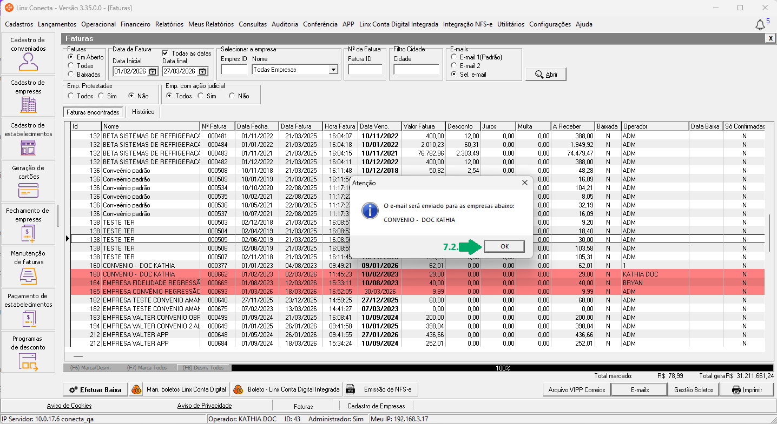Open the Utilitários menu

click(x=511, y=24)
